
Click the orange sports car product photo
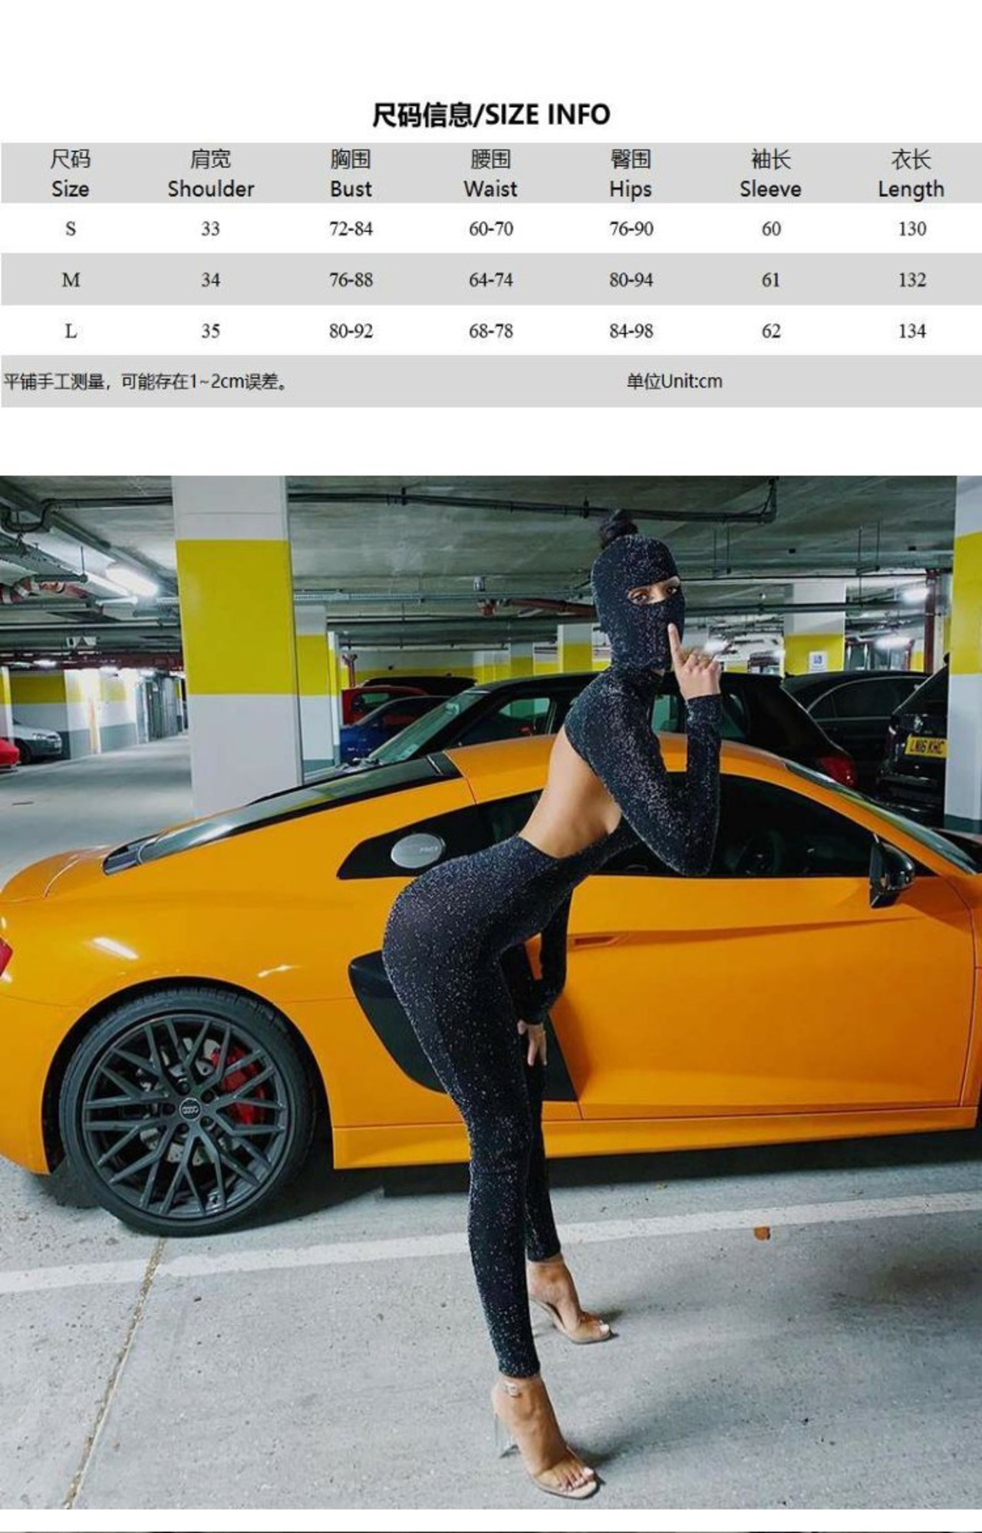pos(491,993)
